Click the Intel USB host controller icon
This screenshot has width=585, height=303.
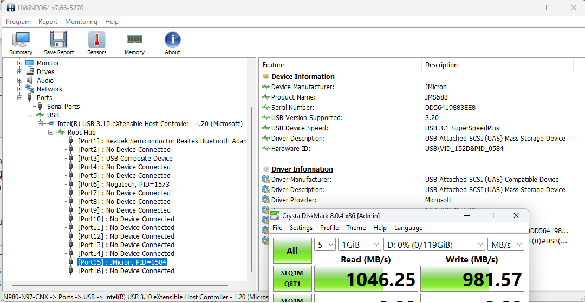(x=50, y=124)
